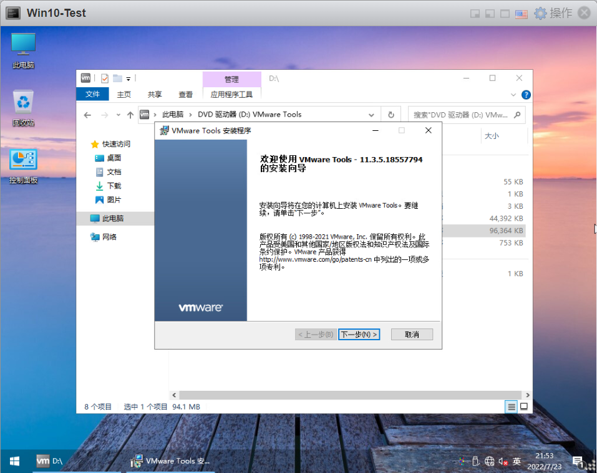This screenshot has width=597, height=473.
Task: Switch to large icons view layout
Action: point(524,407)
